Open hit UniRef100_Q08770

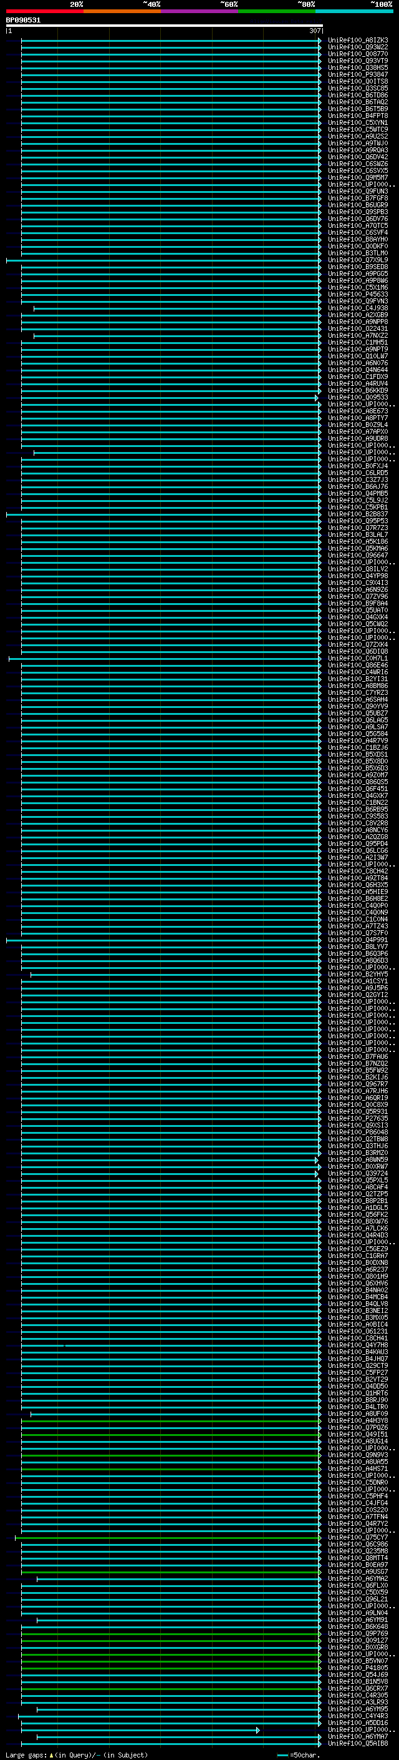click(x=357, y=54)
